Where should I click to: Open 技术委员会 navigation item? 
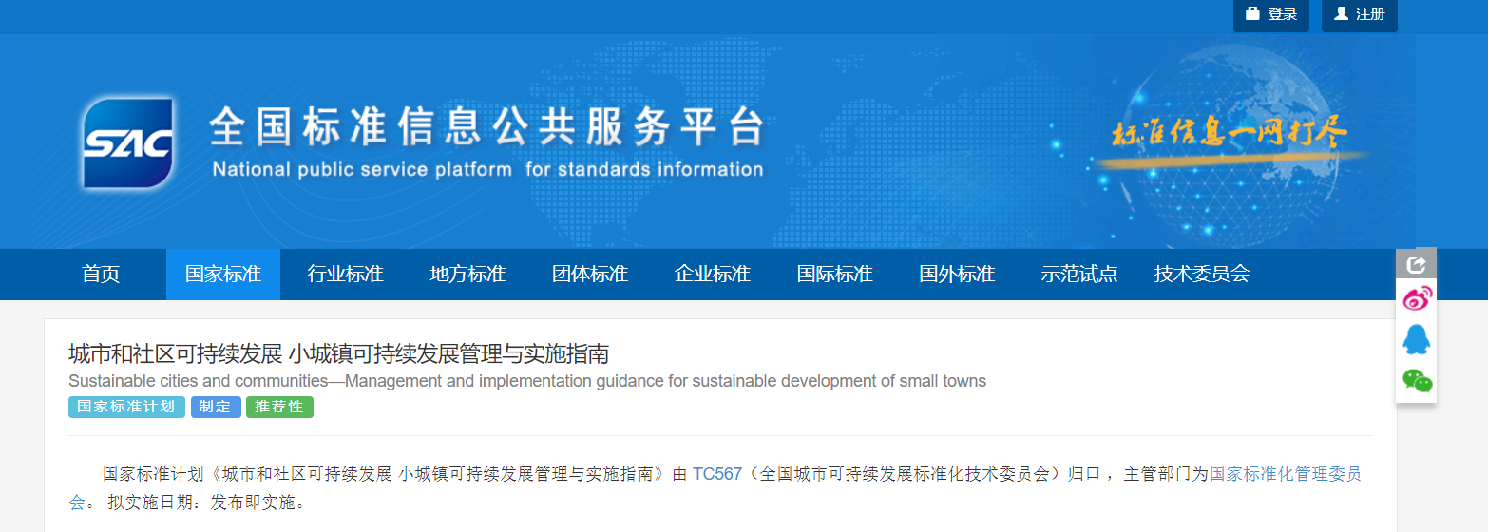[1201, 275]
